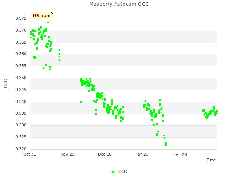Image resolution: width=239 pixels, height=179 pixels.
Task: Click the 0.370 y-axis value
Action: pyautogui.click(x=21, y=30)
